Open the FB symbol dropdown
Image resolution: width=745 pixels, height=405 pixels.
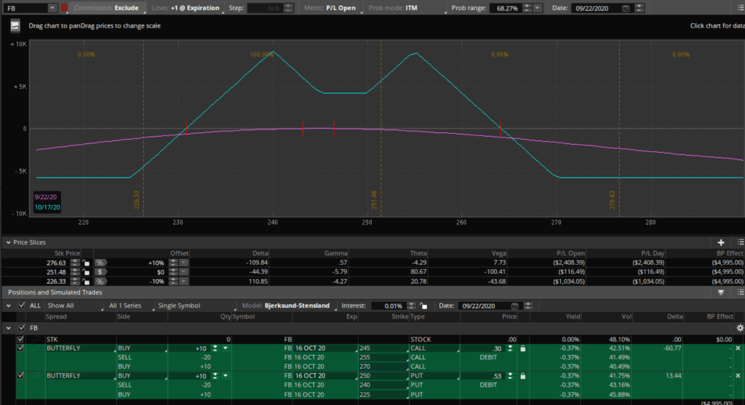(52, 8)
